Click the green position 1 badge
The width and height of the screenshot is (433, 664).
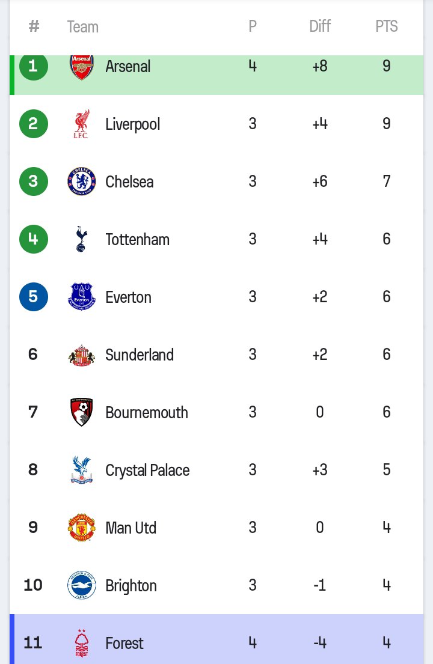(34, 67)
